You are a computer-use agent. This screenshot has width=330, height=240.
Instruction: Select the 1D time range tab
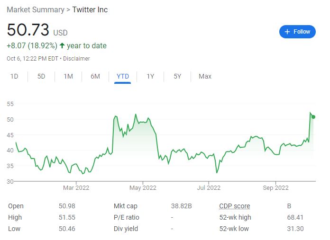click(14, 76)
